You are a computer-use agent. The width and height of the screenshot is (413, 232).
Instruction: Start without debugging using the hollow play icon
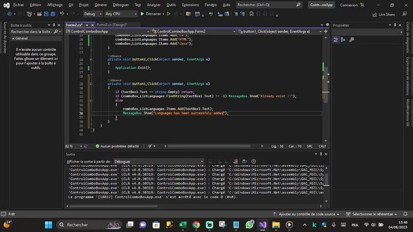tap(168, 14)
